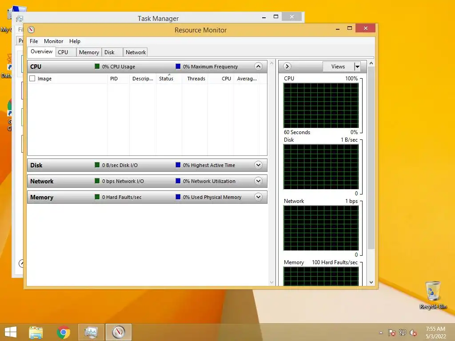The height and width of the screenshot is (341, 455).
Task: Sort by the Descrip... column header
Action: [143, 79]
